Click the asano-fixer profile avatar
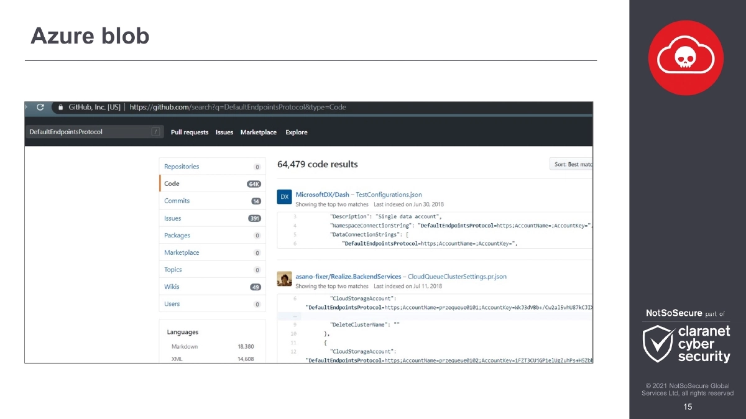Viewport: 746px width, 419px height. pyautogui.click(x=284, y=279)
